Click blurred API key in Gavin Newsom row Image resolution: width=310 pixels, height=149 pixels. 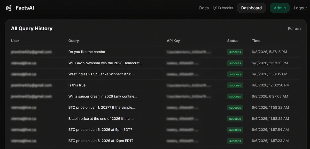183,63
